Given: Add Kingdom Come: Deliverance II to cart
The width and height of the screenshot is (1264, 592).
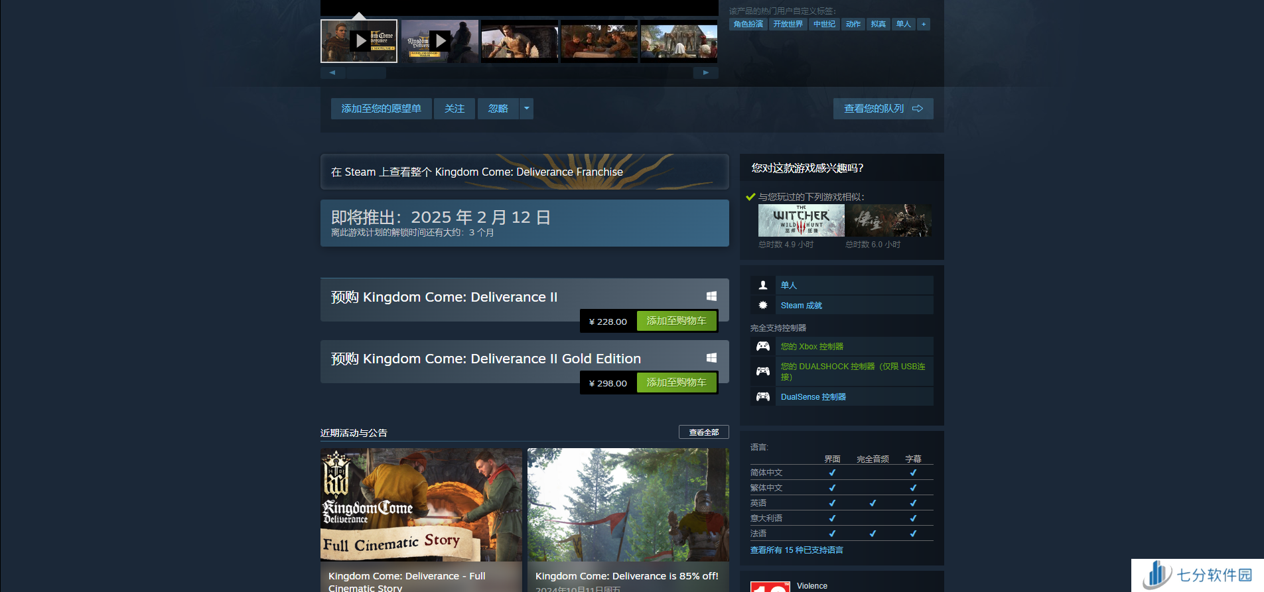Looking at the screenshot, I should click(677, 321).
